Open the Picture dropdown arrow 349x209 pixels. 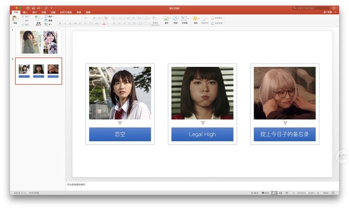170,18
